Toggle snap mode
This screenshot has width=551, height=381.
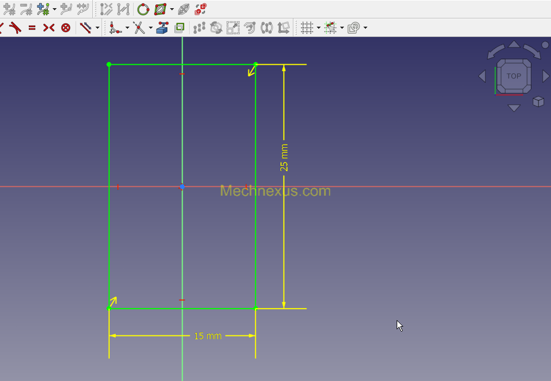click(x=330, y=27)
